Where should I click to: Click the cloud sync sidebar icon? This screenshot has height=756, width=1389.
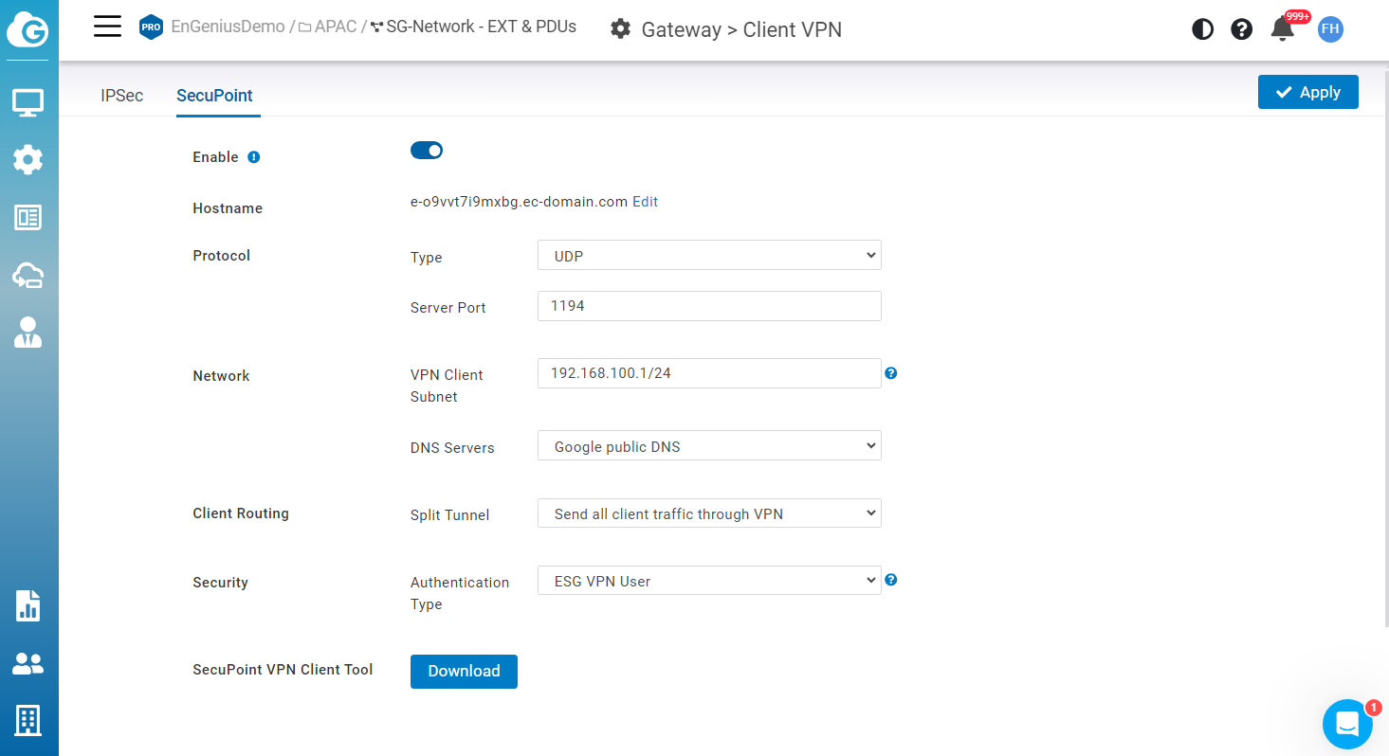(27, 276)
